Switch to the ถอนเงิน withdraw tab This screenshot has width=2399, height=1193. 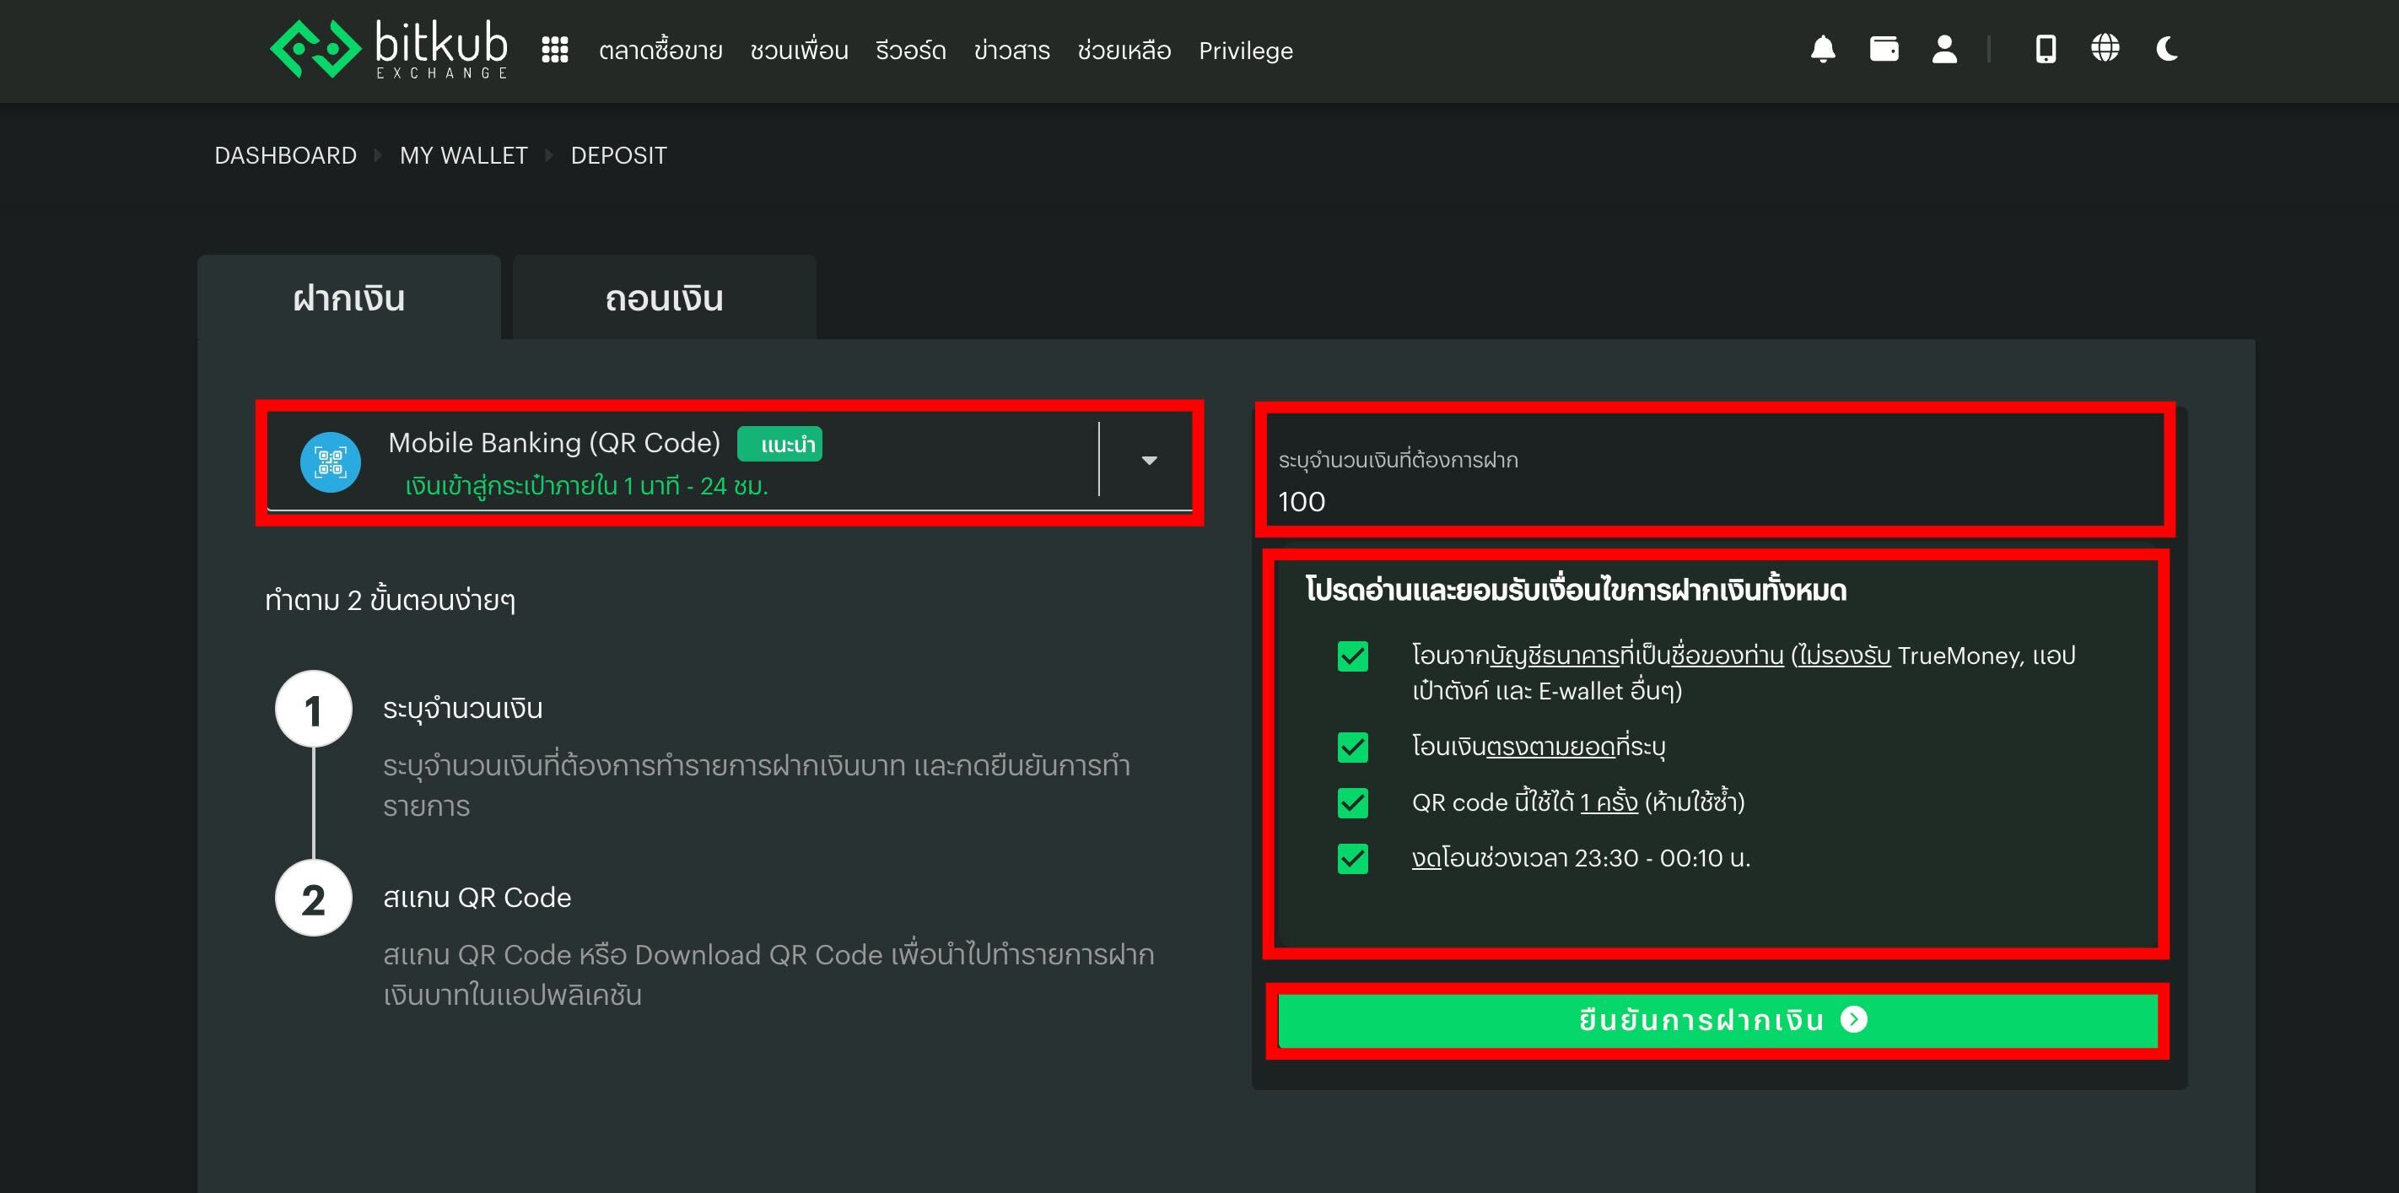pos(664,299)
